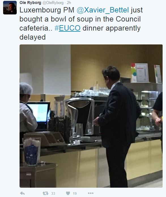Open the tweet via the 2h timestamp
Screen dimensions: 166x197
(69, 3)
